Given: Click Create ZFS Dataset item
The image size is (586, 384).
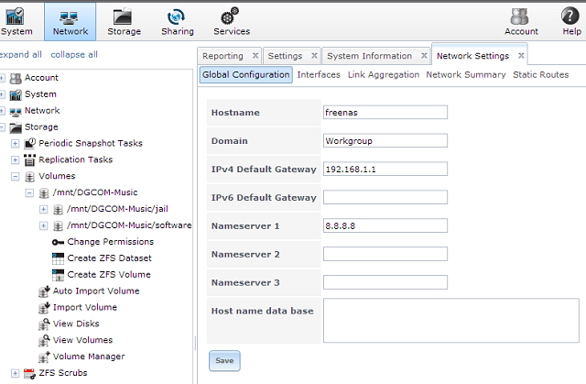Looking at the screenshot, I should 108,258.
